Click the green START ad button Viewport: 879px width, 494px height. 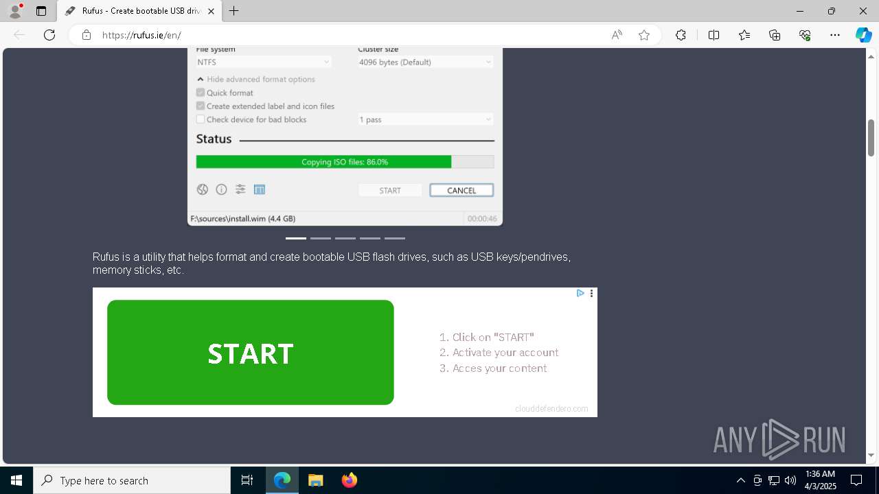[251, 353]
